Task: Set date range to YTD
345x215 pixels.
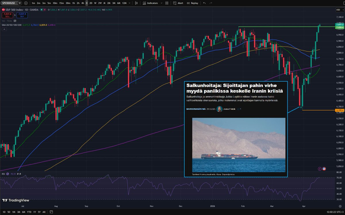Action: tap(29, 212)
